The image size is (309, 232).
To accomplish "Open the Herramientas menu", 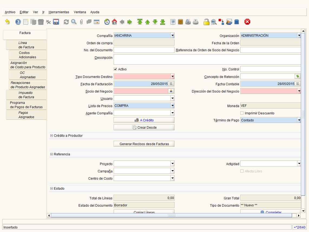I will coord(59,12).
